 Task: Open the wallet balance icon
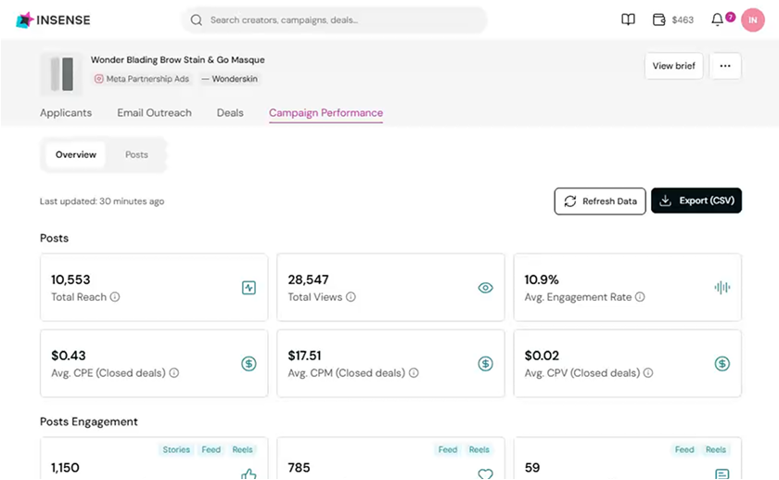point(658,19)
